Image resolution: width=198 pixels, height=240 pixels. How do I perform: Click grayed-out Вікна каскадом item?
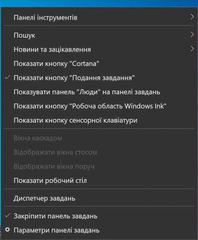[x=99, y=138]
